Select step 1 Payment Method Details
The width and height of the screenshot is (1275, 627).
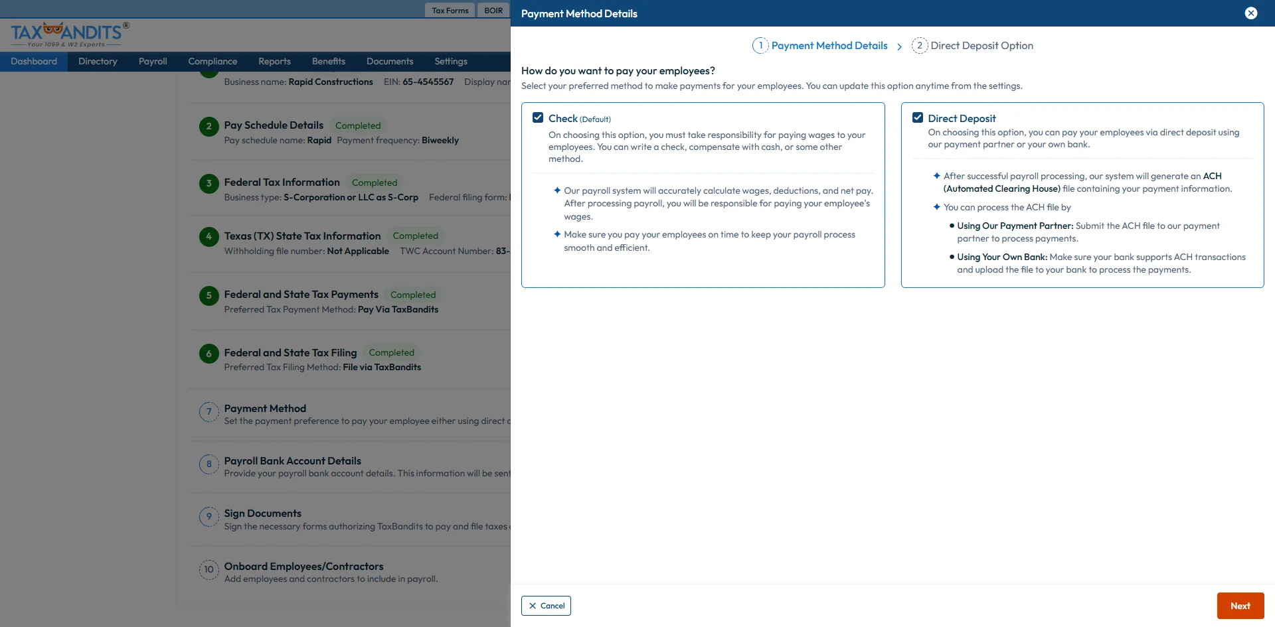[820, 45]
